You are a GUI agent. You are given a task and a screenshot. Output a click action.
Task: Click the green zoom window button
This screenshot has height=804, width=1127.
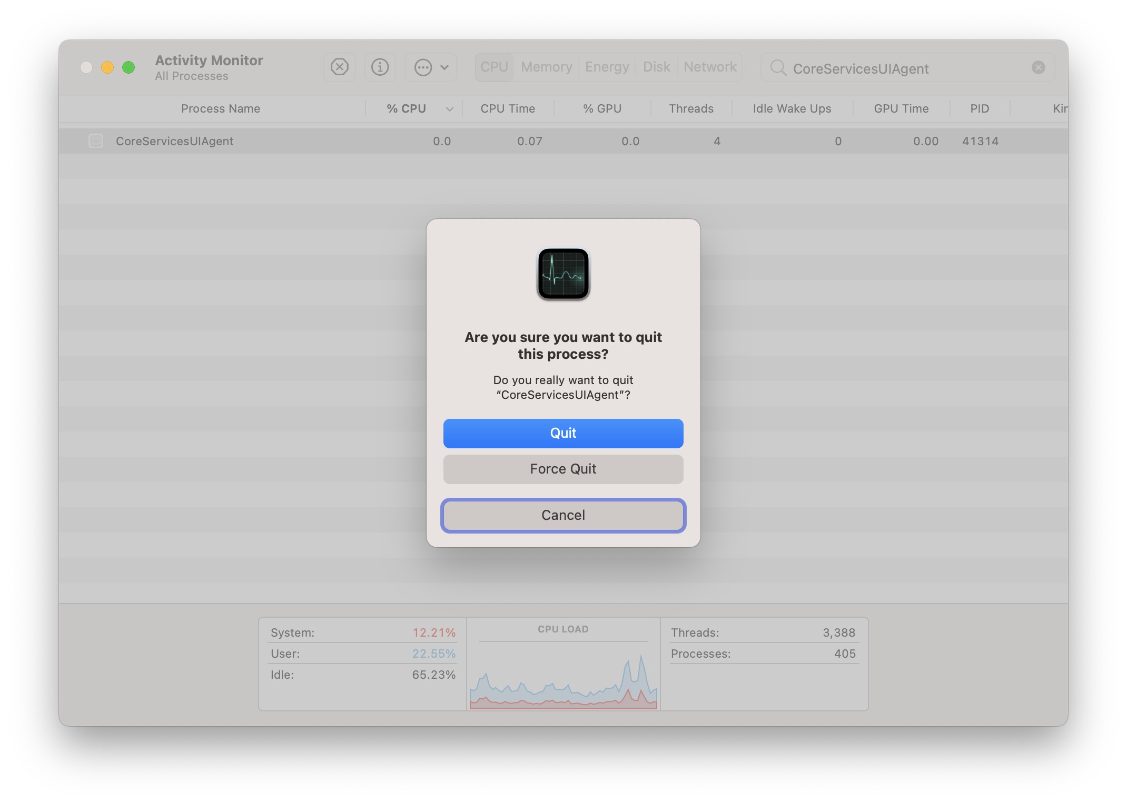[x=128, y=67]
